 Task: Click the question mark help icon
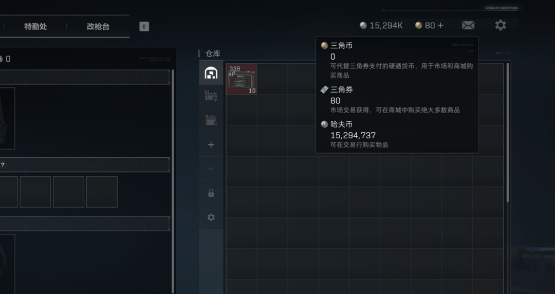3,165
